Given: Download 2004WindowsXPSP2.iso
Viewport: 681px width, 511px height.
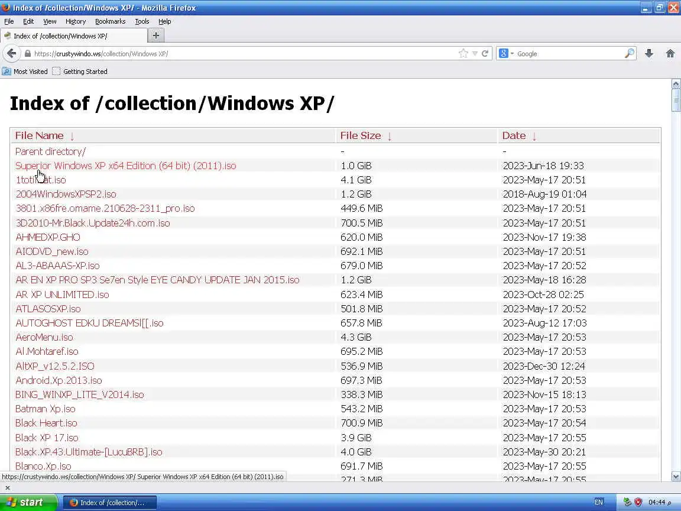Looking at the screenshot, I should point(66,194).
